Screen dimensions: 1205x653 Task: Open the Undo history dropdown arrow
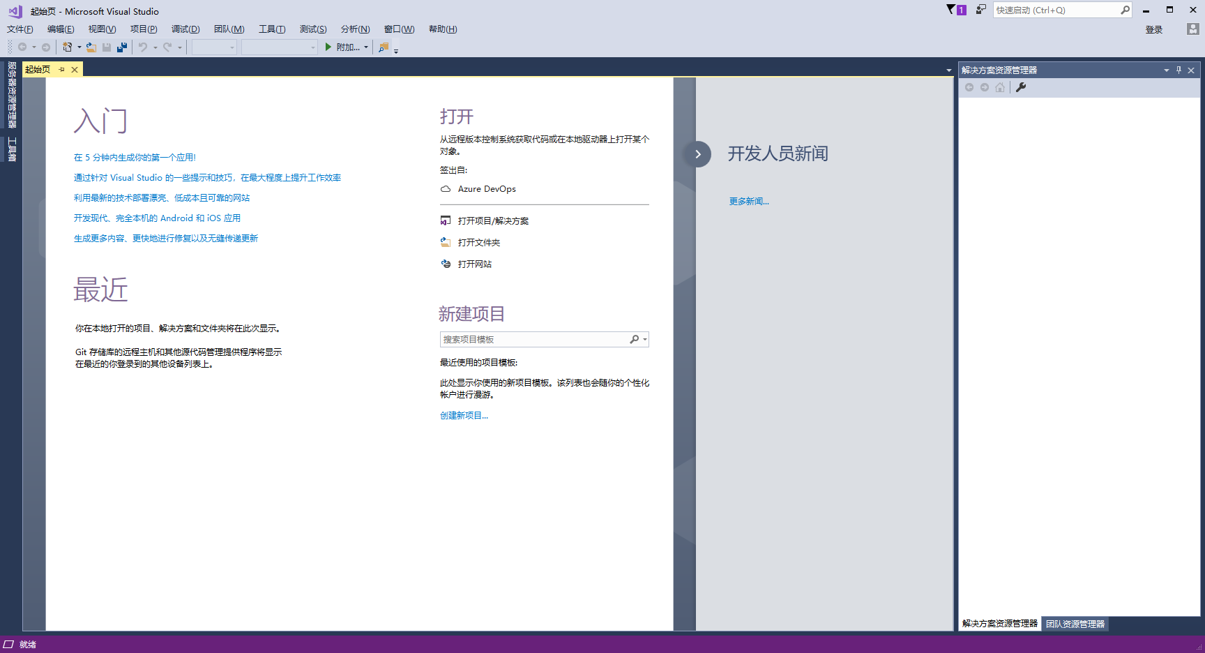coord(155,47)
